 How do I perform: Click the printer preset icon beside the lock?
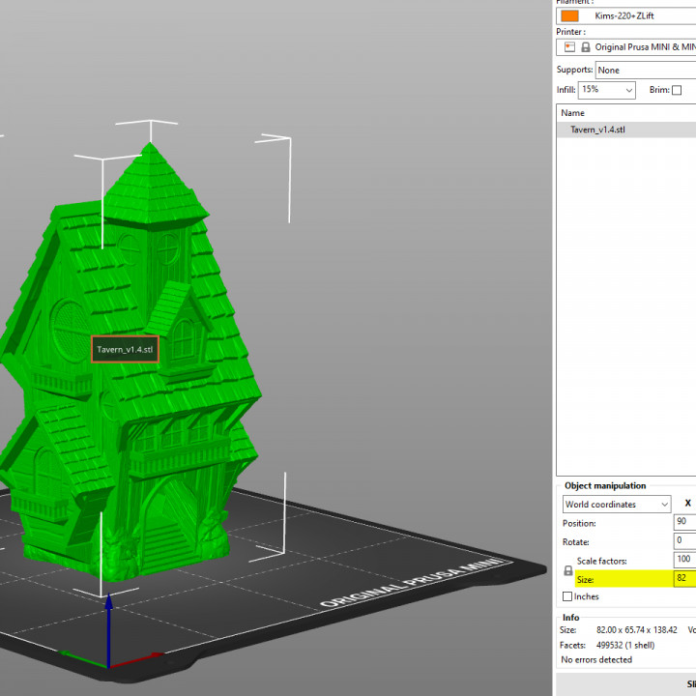569,47
